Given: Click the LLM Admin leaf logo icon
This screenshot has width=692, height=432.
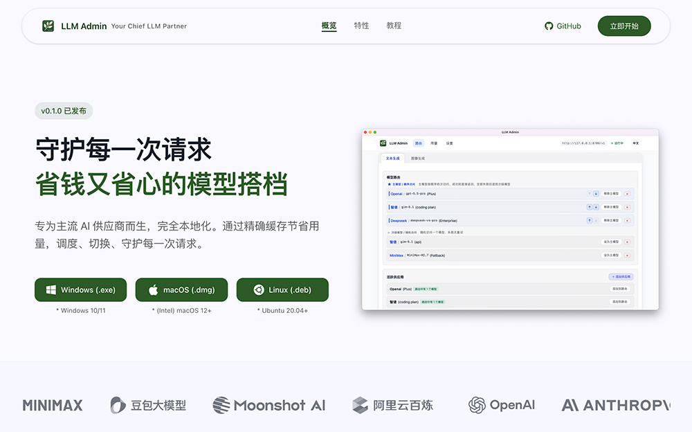Looking at the screenshot, I should (x=48, y=26).
